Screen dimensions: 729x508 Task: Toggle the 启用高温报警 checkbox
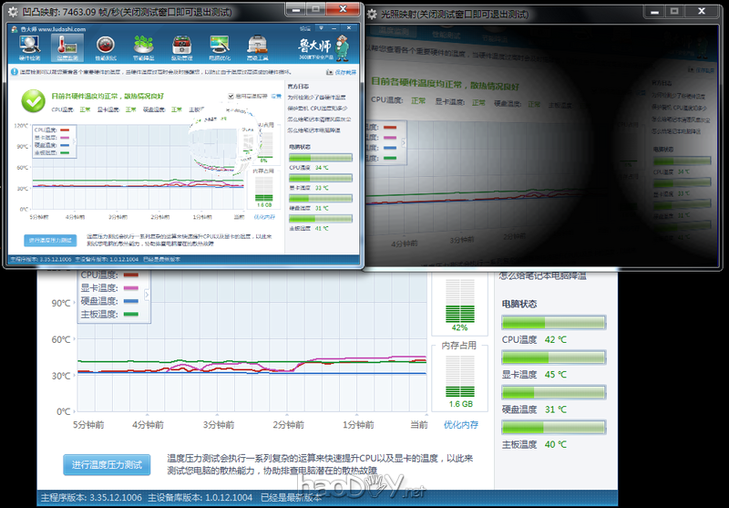pos(231,96)
